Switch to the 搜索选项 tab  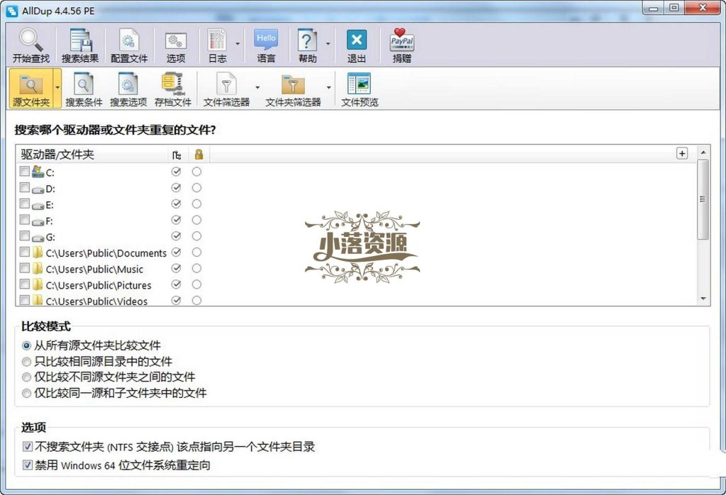pyautogui.click(x=128, y=89)
